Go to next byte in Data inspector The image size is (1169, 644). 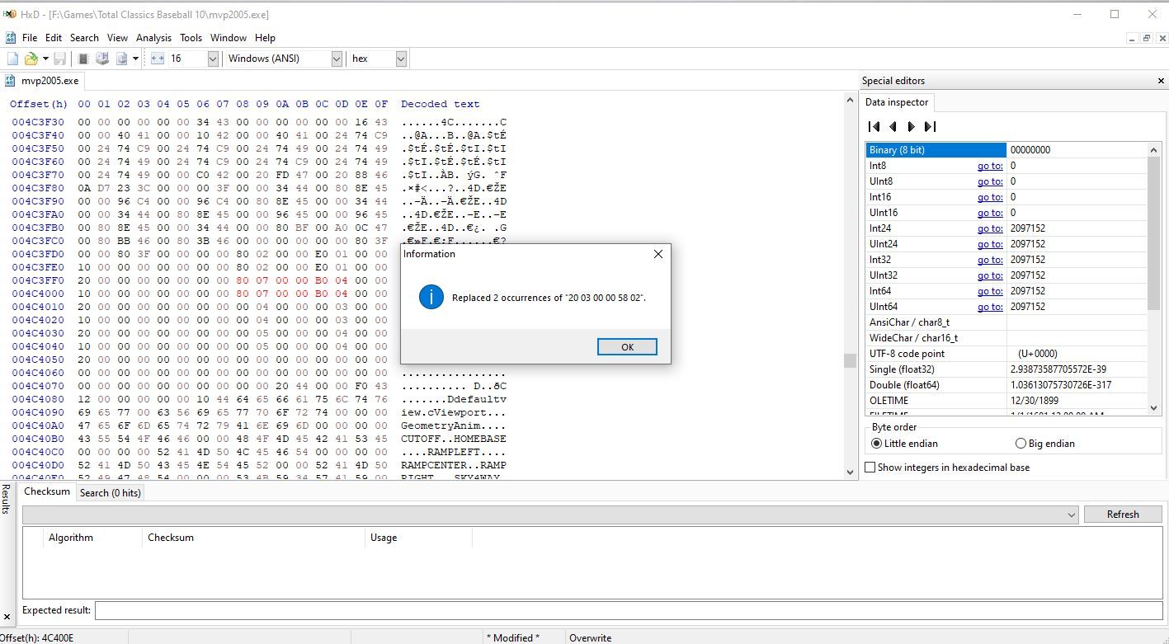(x=911, y=126)
